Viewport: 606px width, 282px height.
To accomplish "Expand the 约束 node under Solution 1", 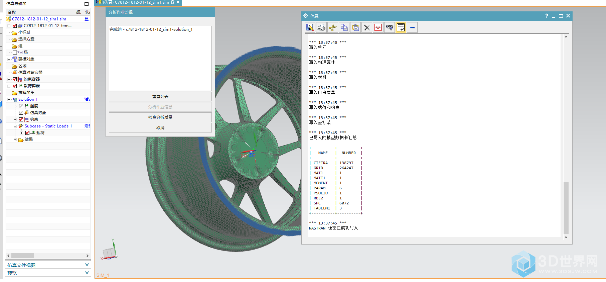I will (15, 119).
